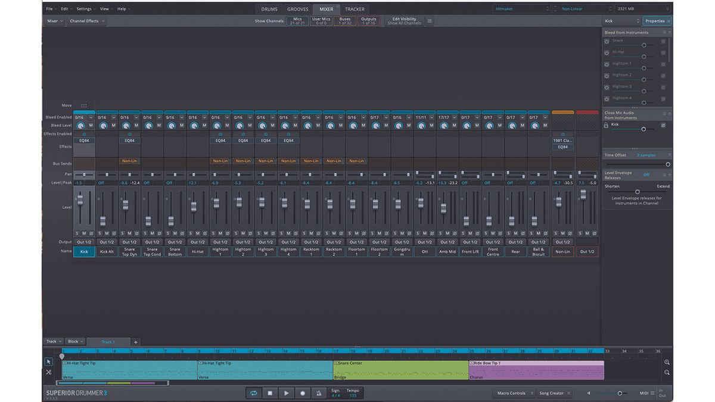Click the Buses icon showing 1 of 32
Screen dimensions: 715x402
tap(344, 21)
